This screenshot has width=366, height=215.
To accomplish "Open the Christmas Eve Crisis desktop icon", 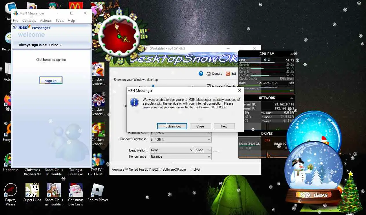I will point(76,195).
